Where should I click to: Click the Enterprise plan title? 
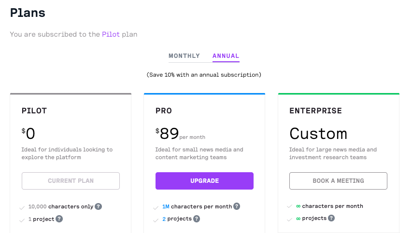click(315, 111)
